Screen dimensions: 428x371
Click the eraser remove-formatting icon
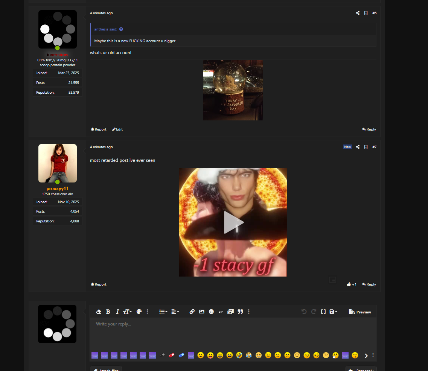[x=99, y=312]
